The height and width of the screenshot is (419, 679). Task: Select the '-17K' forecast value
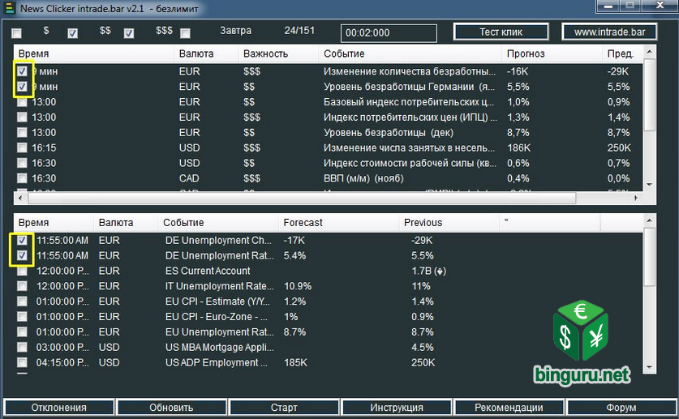[x=294, y=241]
